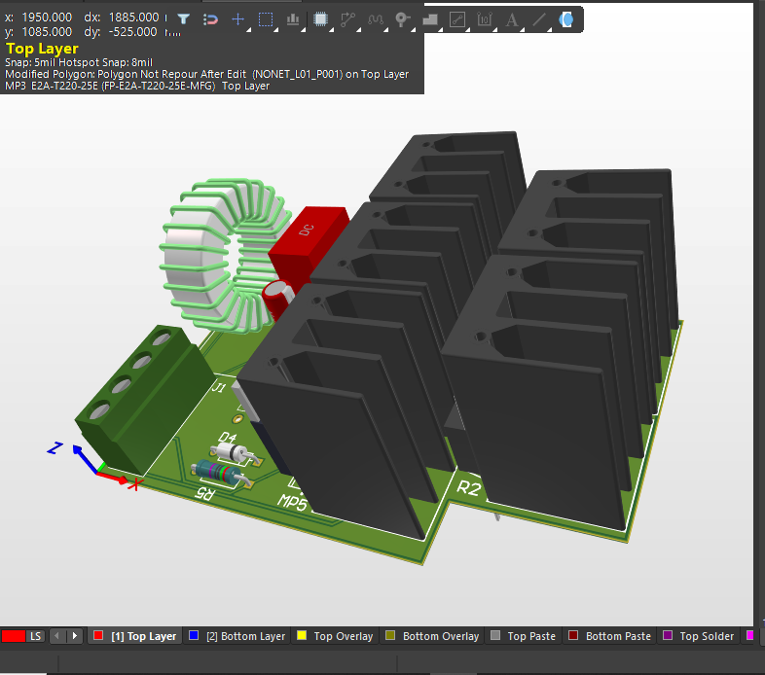Switch to the [1] Top Layer tab
This screenshot has height=675, width=765.
click(x=135, y=636)
